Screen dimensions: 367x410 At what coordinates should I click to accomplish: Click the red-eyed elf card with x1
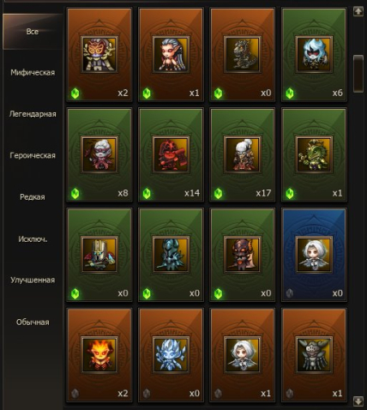(x=171, y=55)
